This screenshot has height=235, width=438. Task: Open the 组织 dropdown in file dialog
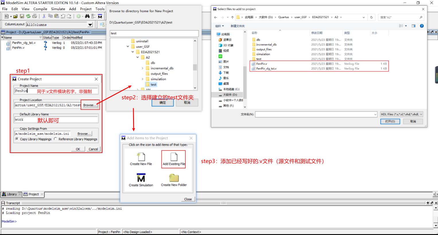click(219, 26)
